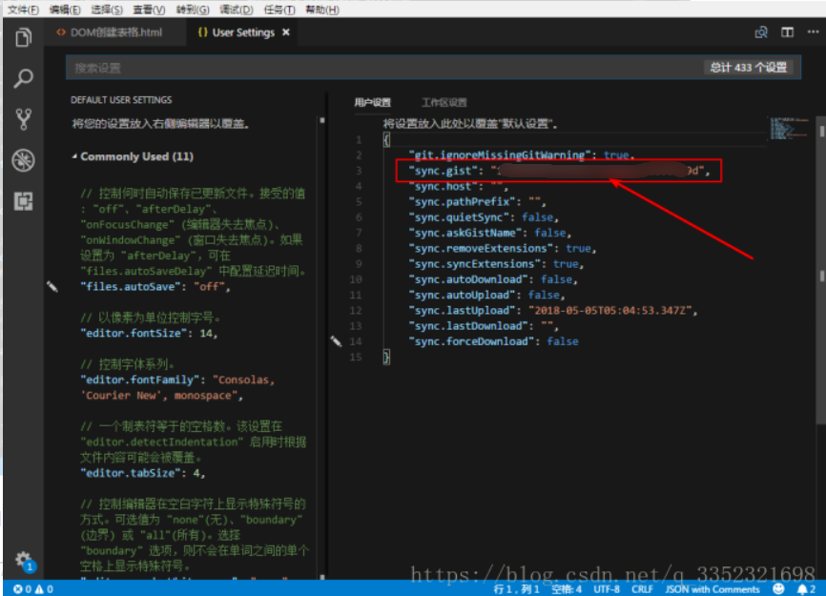Open the Debug view in activity bar
The image size is (826, 596).
click(23, 160)
